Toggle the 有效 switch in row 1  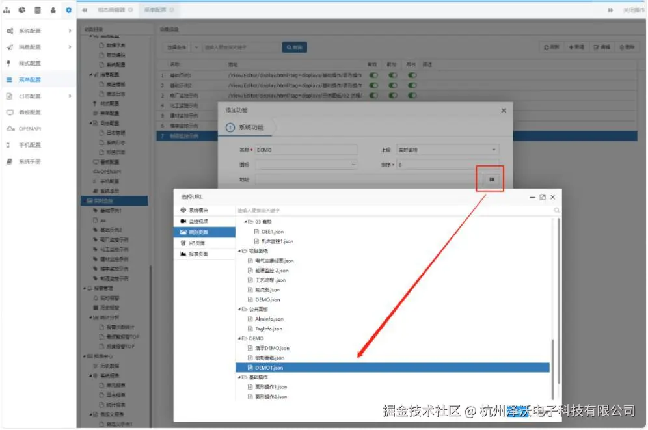tap(373, 75)
